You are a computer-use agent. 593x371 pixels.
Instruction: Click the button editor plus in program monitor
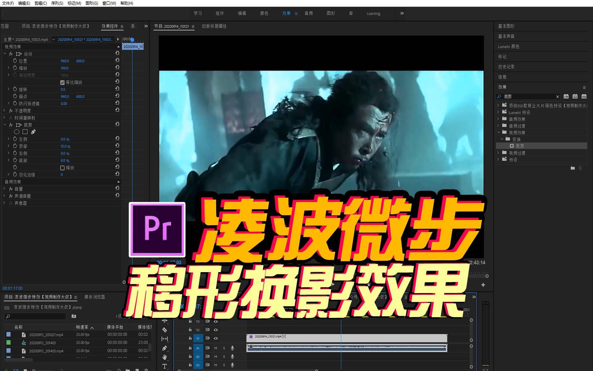[483, 285]
